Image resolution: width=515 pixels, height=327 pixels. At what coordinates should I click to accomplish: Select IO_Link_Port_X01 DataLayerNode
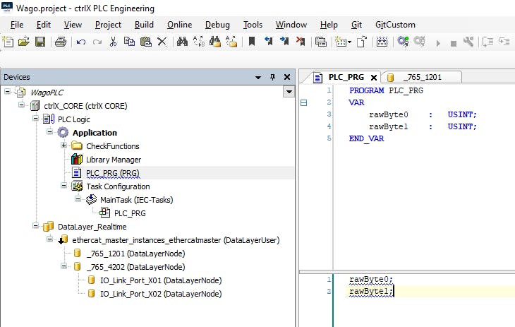pos(161,280)
